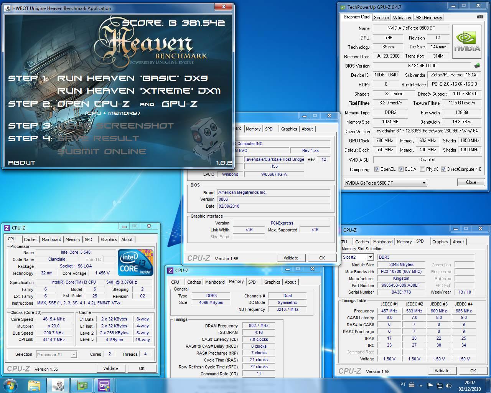Open About tab in the Mainboard CPU-Z window
491x393 pixels.
(307, 129)
